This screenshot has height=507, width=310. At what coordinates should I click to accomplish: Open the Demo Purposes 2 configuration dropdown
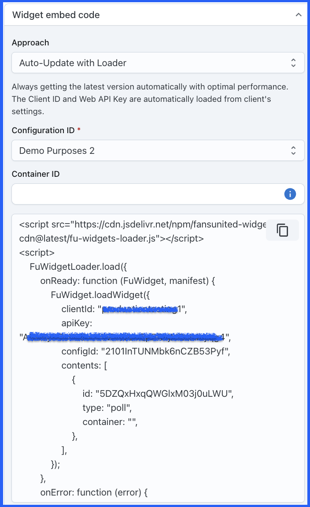tap(150, 151)
